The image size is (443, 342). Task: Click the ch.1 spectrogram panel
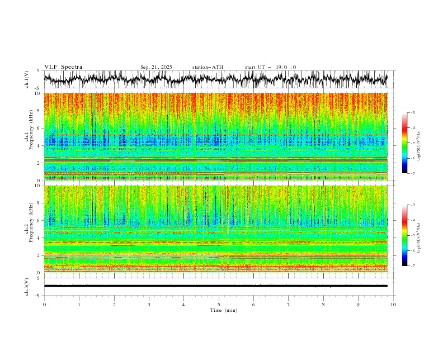215,136
